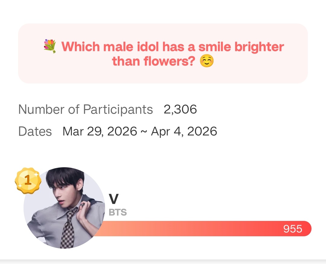Tap the 2,306 participant count
This screenshot has height=264, width=326.
point(180,109)
